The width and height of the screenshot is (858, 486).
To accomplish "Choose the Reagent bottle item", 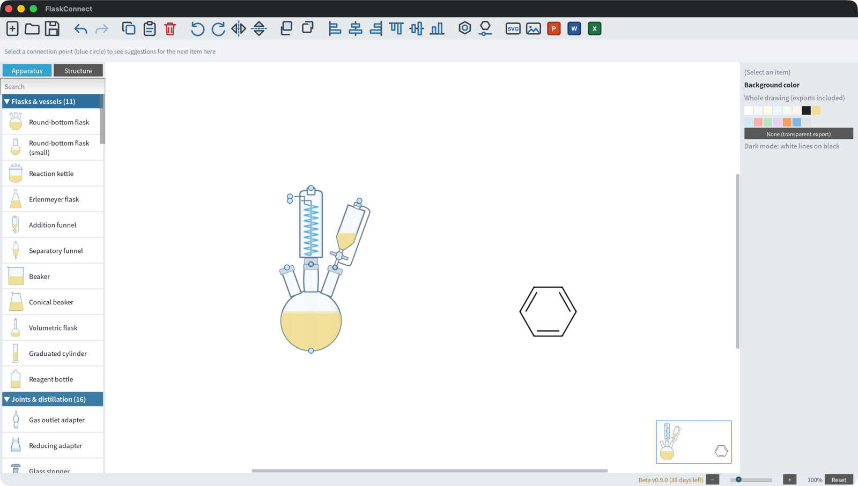I will click(x=53, y=379).
